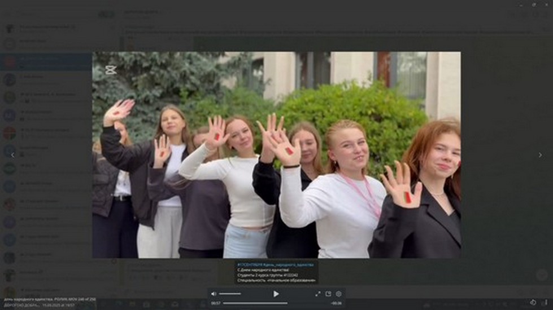Maximize the media viewer window
The image size is (553, 310).
pos(534,5)
